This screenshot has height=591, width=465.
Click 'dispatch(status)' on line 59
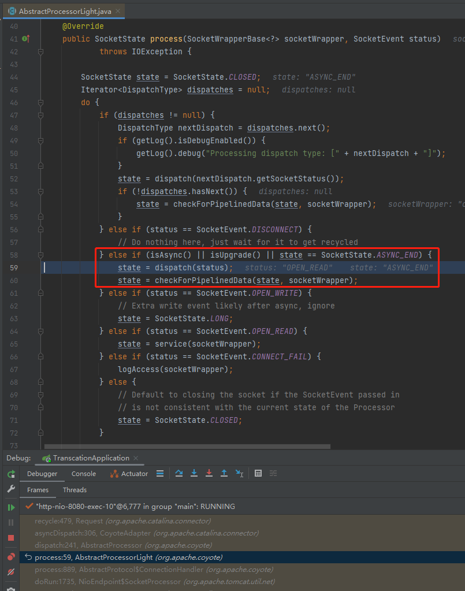pos(191,267)
